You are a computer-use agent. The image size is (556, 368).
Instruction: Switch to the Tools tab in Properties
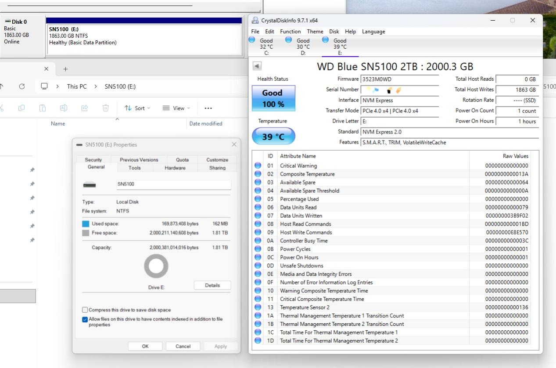pos(134,167)
